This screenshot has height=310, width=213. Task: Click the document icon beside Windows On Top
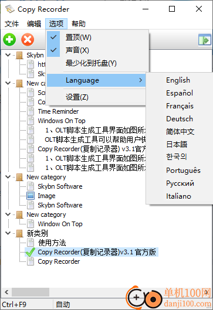pos(31,121)
